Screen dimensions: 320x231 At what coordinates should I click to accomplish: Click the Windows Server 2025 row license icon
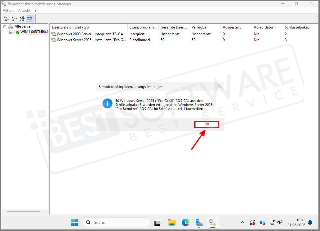point(54,40)
